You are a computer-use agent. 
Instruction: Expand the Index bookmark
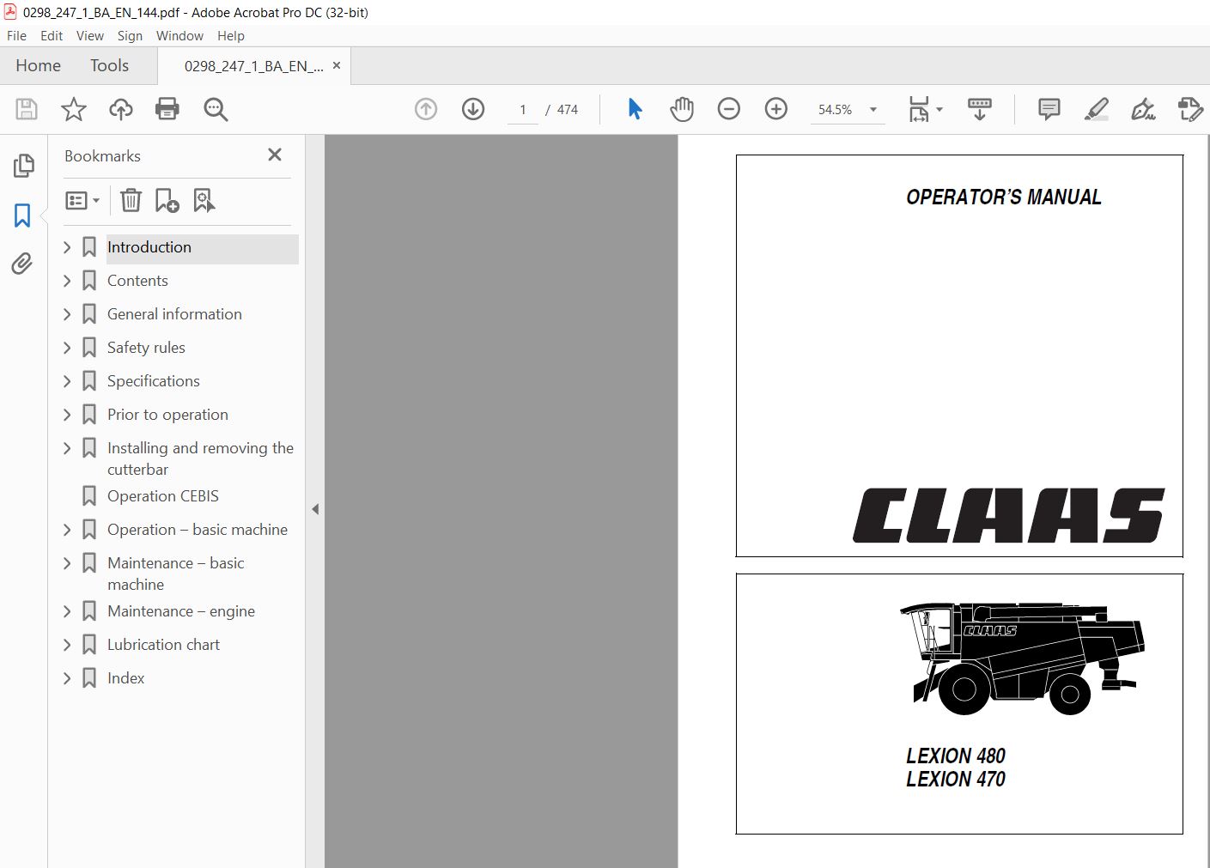point(67,678)
